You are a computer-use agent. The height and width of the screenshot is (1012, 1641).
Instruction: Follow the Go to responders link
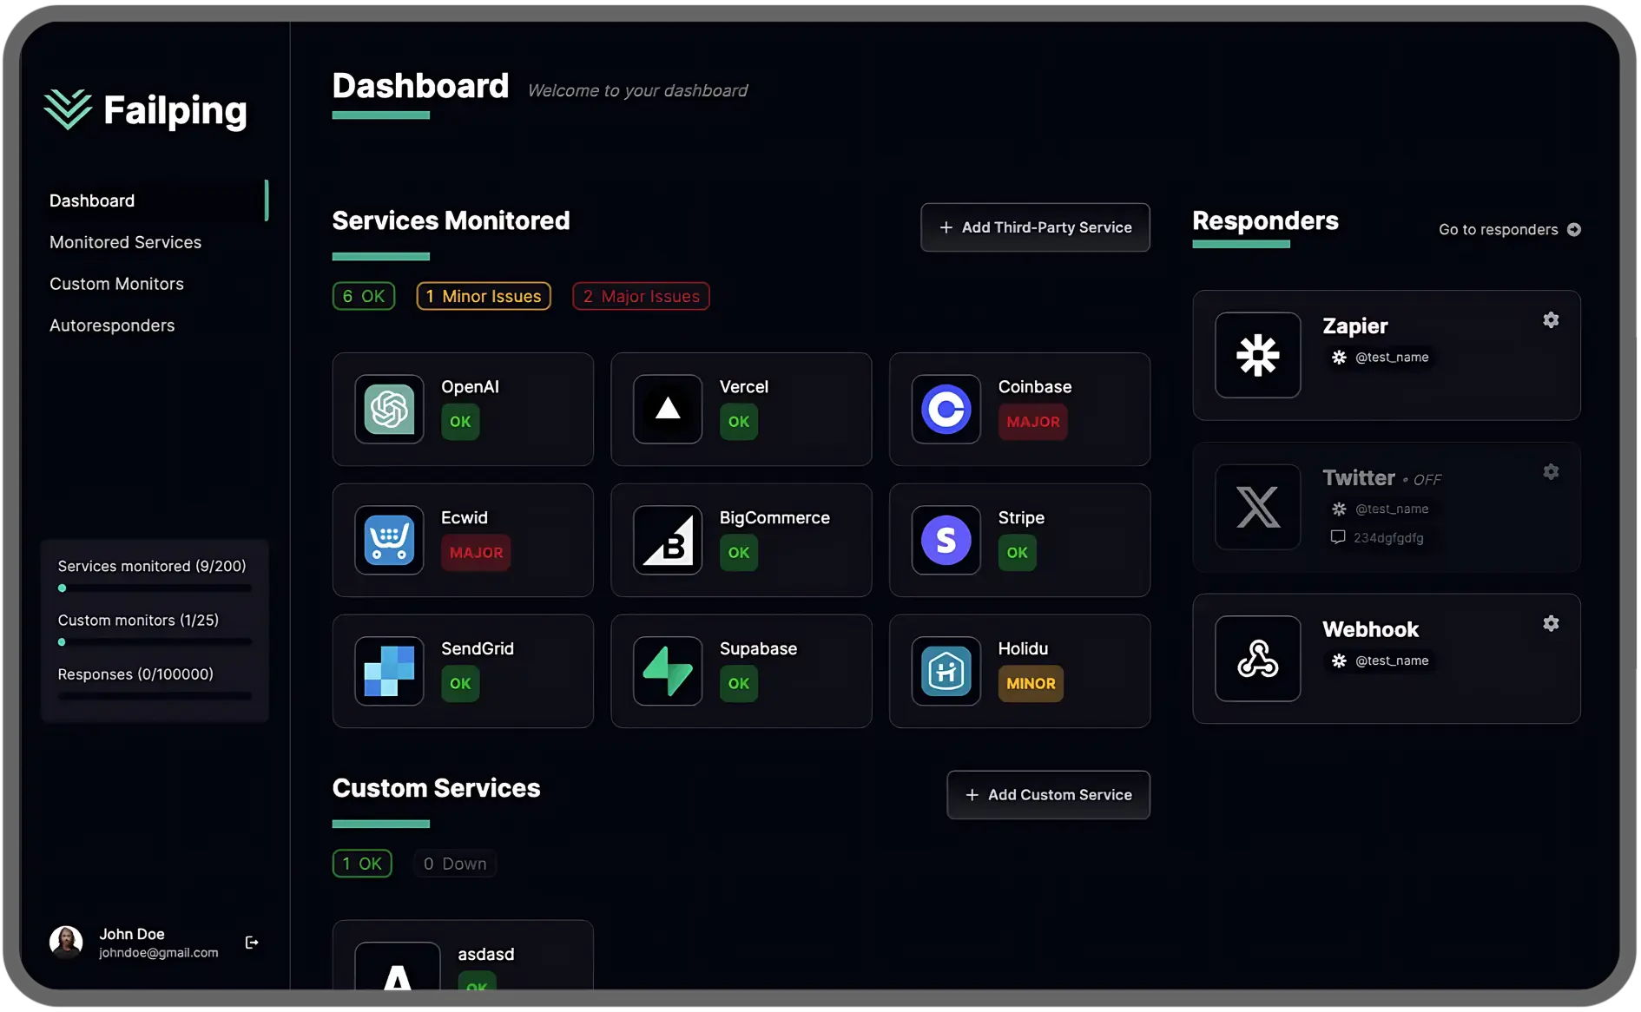[x=1509, y=229]
